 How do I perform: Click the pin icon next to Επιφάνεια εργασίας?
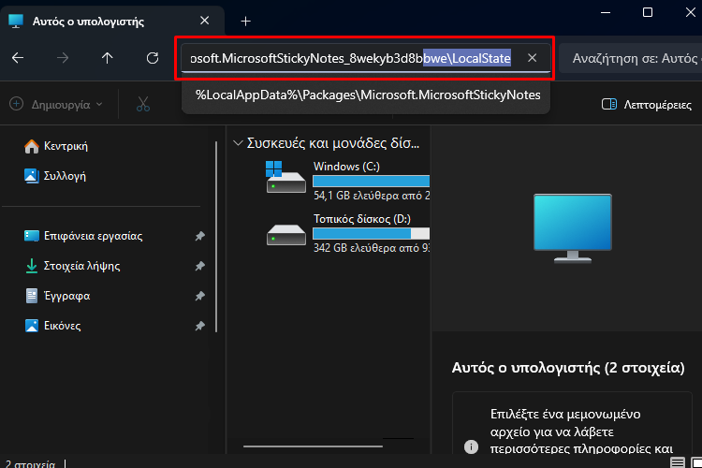(199, 236)
